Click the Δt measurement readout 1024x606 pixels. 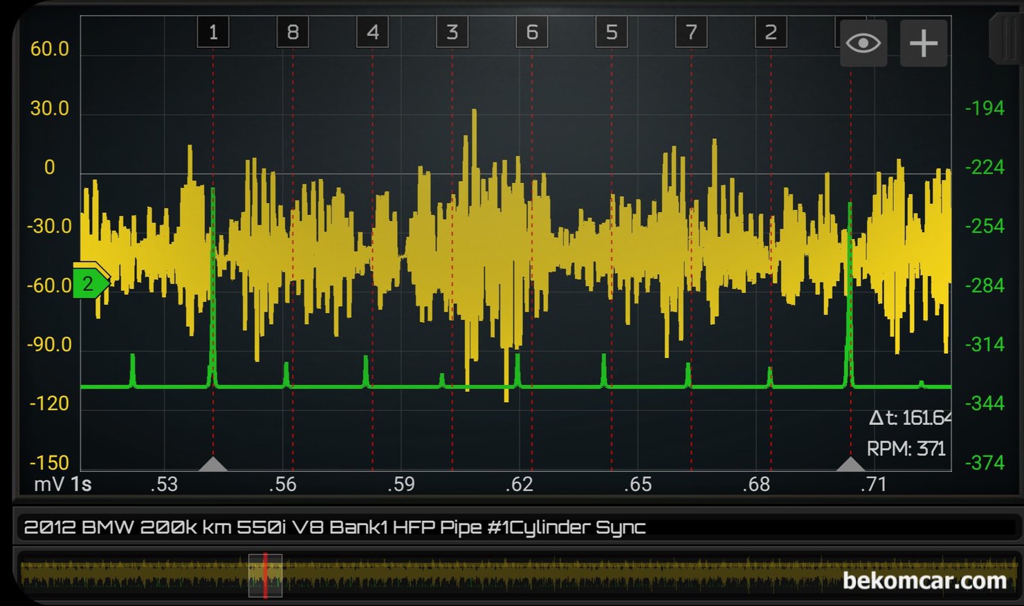[909, 418]
